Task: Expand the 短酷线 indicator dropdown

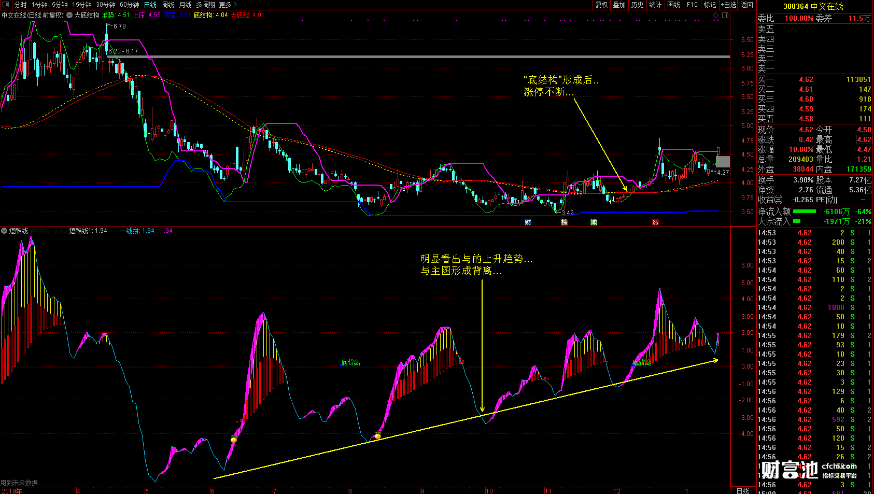Action: point(4,231)
